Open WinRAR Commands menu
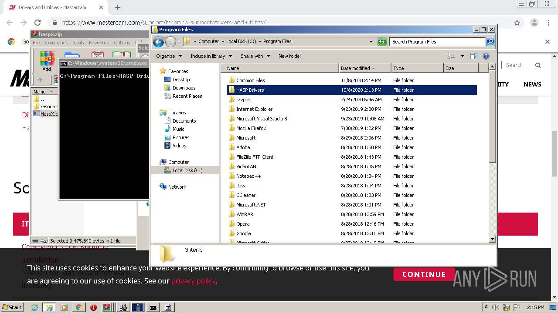The height and width of the screenshot is (313, 558). [56, 43]
